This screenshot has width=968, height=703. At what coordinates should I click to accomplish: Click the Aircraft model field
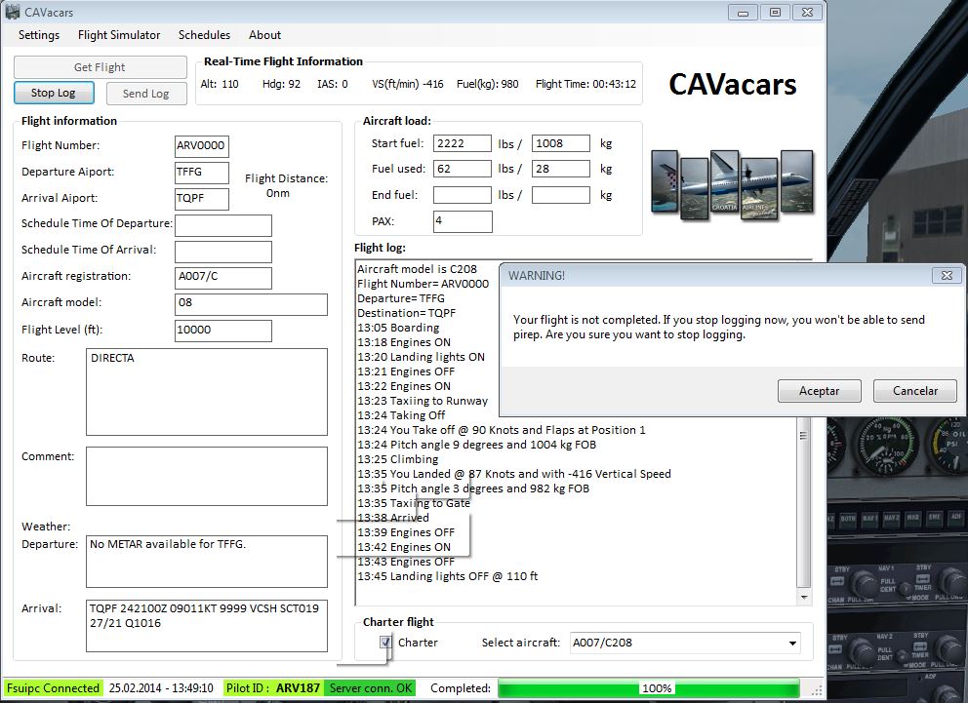tap(251, 304)
